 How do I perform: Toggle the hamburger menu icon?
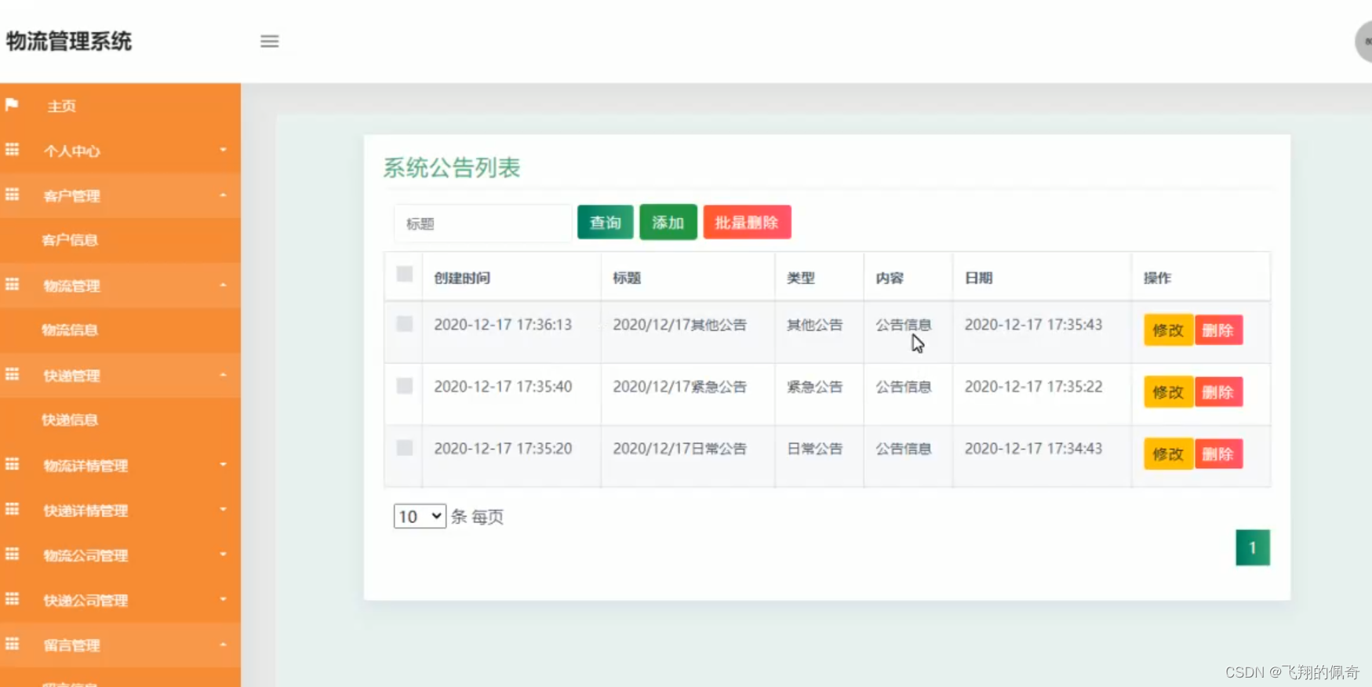269,41
